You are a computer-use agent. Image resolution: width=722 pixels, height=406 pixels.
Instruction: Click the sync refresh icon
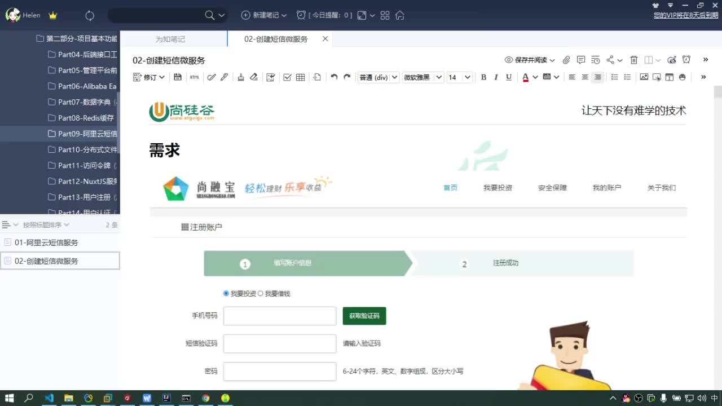[x=90, y=15]
